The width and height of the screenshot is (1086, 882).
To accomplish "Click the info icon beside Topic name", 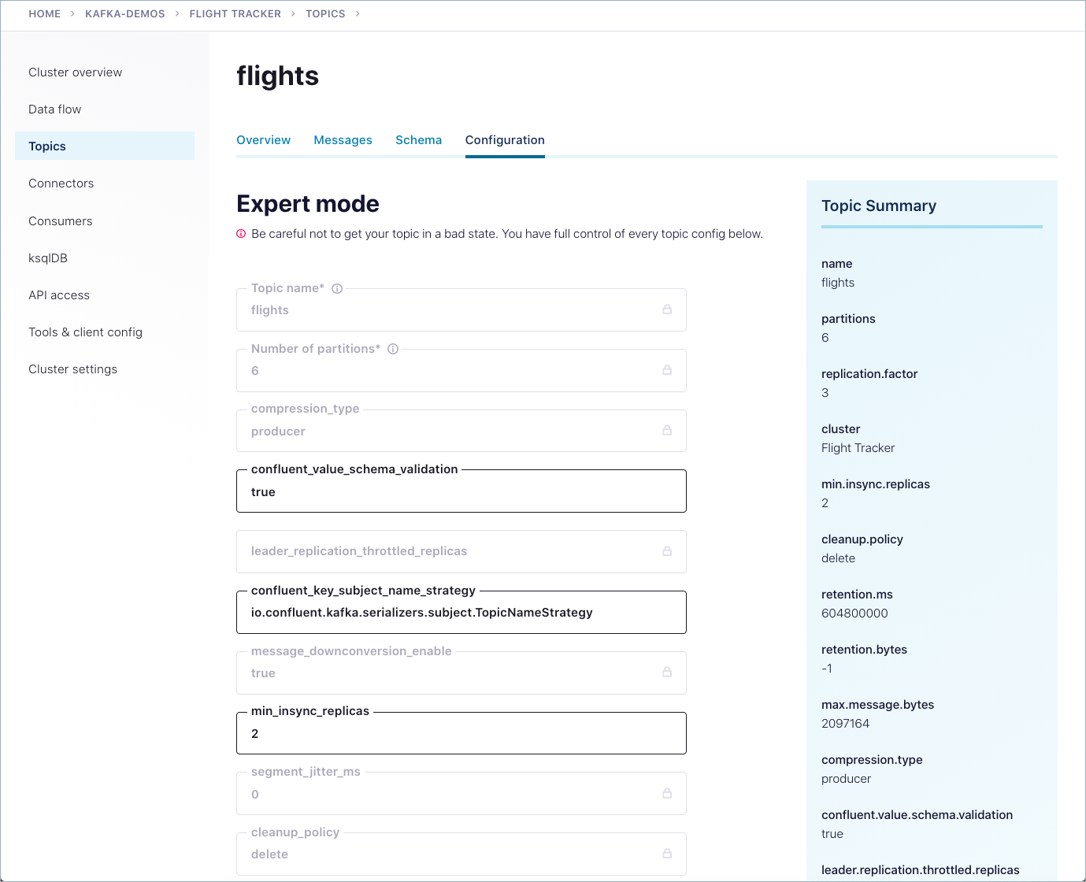I will click(x=337, y=288).
